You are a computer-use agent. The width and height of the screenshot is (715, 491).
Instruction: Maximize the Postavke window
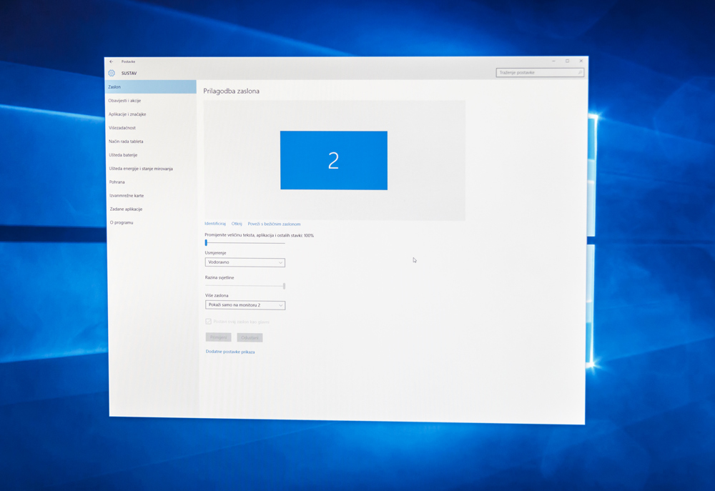(x=568, y=61)
